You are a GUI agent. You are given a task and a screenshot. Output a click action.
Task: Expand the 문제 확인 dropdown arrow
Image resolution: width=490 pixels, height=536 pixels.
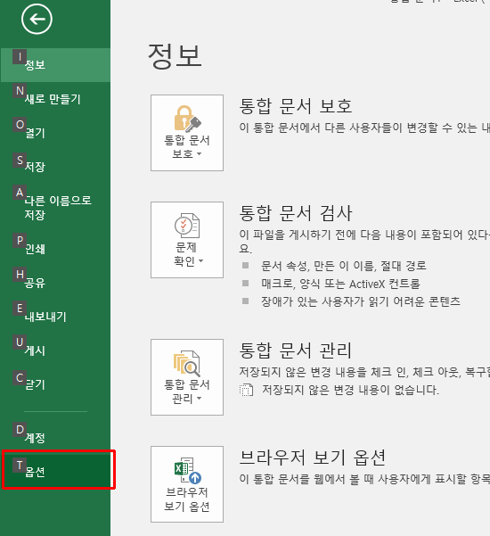[200, 260]
